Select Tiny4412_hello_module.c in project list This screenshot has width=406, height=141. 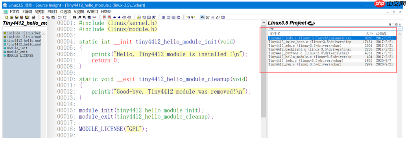332,57
